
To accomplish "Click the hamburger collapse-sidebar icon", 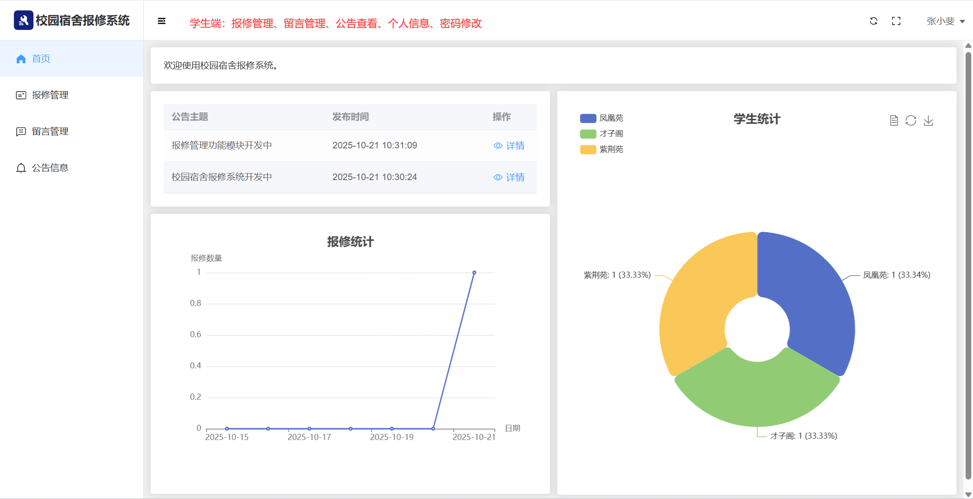I will (162, 21).
